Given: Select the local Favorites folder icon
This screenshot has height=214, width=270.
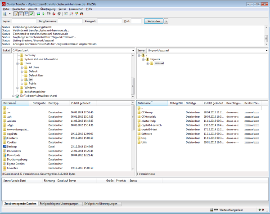Looking at the screenshot, I should pos(4,168).
